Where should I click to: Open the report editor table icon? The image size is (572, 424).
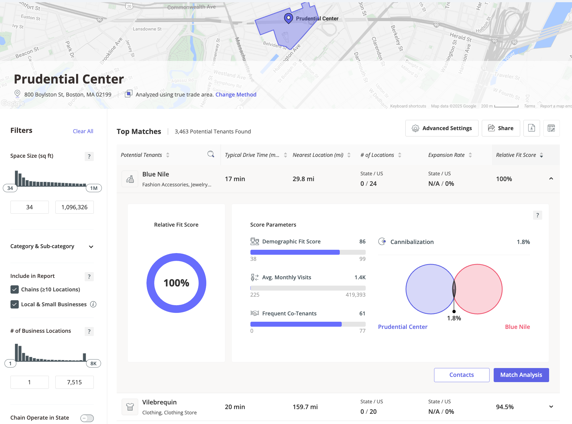(551, 128)
